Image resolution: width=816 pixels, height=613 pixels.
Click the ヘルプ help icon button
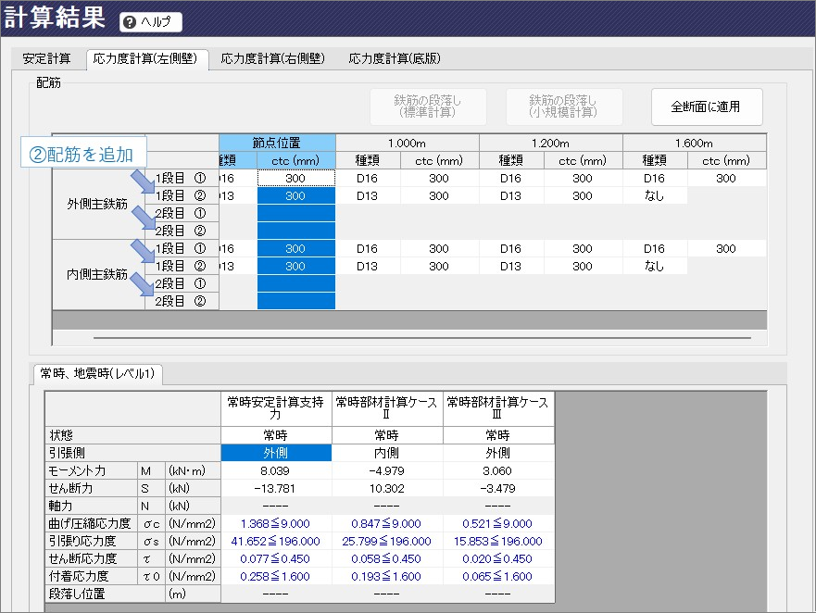[151, 22]
